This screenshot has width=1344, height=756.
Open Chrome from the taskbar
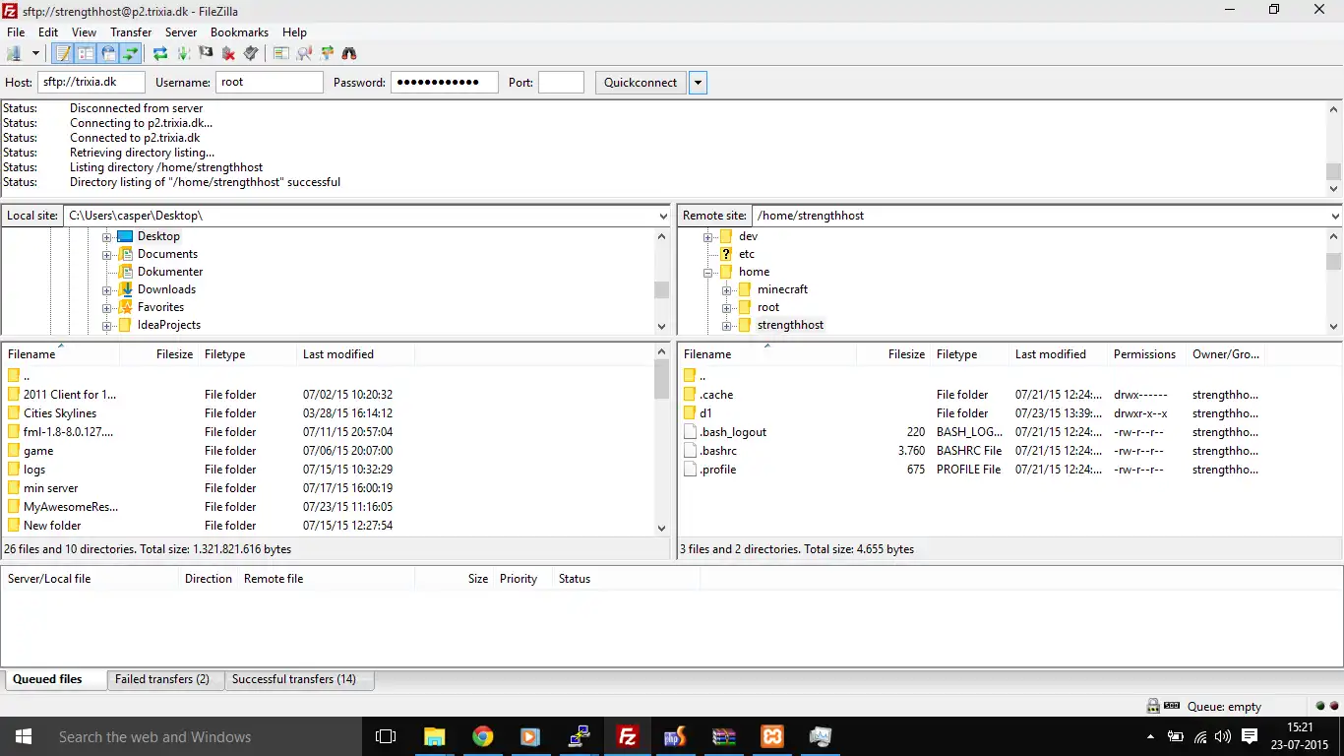[x=482, y=736]
